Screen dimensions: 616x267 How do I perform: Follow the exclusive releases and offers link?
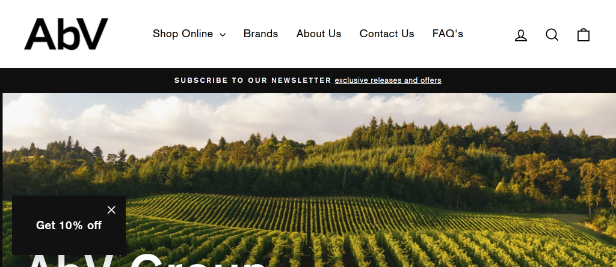[x=388, y=80]
